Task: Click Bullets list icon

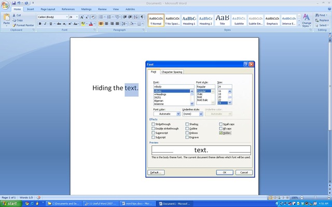Action: click(101, 17)
